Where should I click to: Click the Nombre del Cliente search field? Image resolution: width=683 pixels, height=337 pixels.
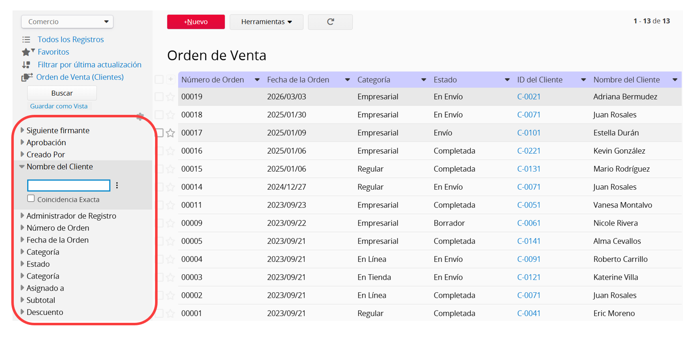pos(69,185)
